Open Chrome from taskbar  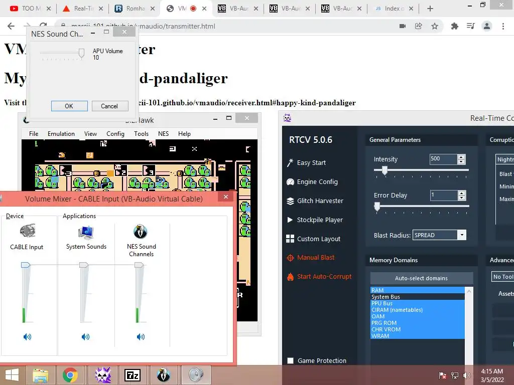coord(70,375)
